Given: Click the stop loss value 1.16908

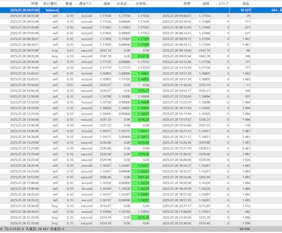Looking at the screenshot, I should point(124,96).
